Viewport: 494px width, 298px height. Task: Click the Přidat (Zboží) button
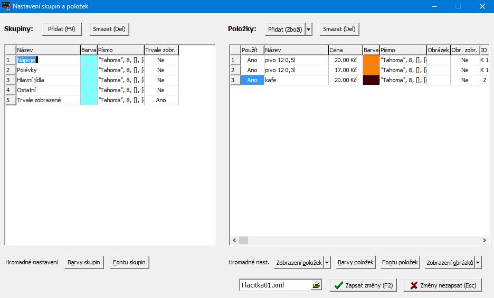click(x=285, y=29)
